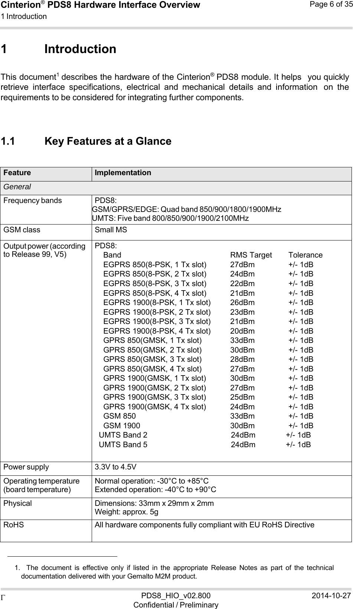Click the 'UMTS Band 2' entry

[123, 435]
